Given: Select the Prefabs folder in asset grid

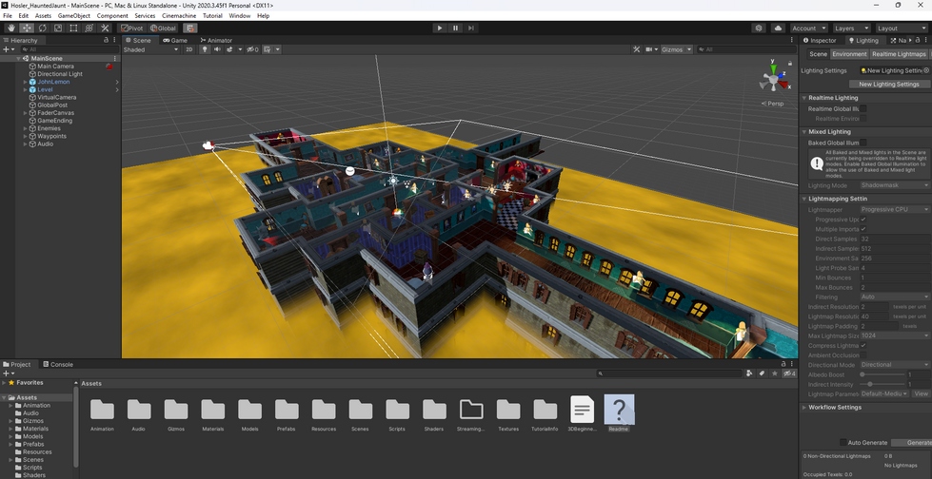Looking at the screenshot, I should pos(287,413).
